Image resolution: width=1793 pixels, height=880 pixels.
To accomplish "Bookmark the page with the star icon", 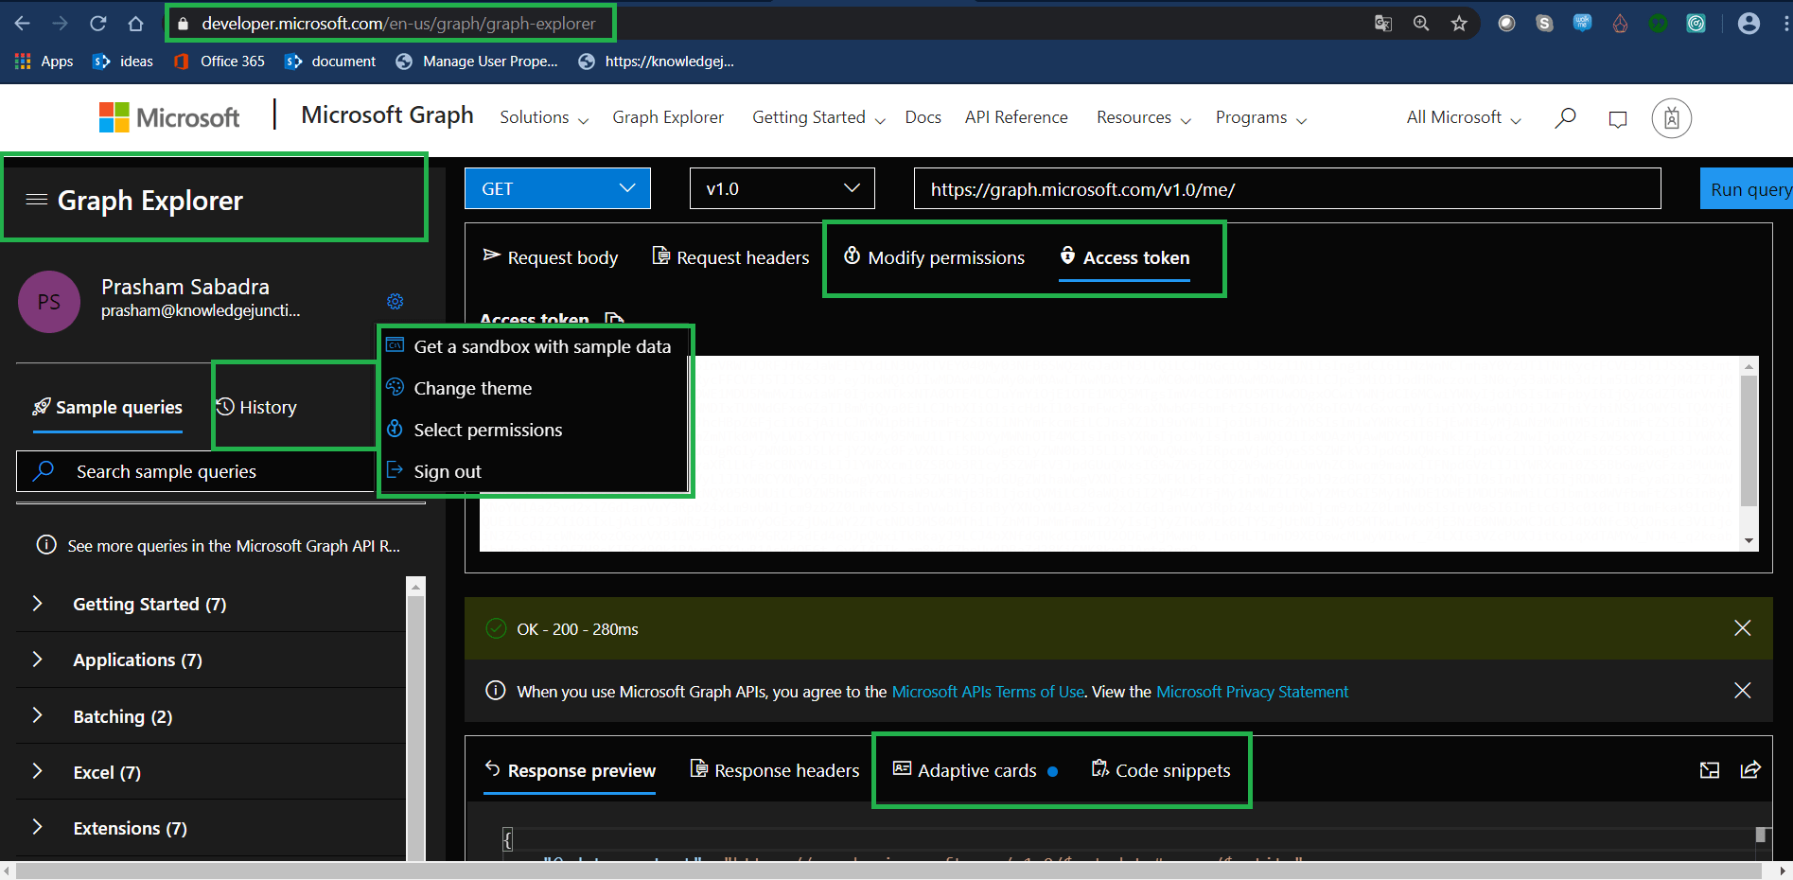I will pos(1459,23).
